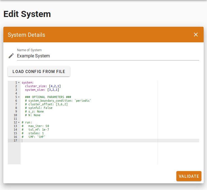
Task: Click line number 4 in gutter
Action: tap(16, 94)
